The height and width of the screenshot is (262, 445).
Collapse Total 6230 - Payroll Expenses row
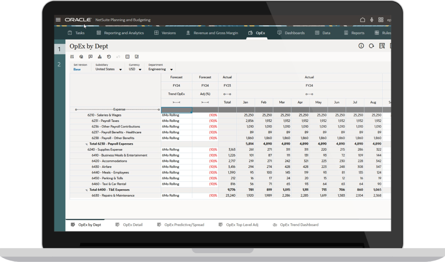coord(87,144)
